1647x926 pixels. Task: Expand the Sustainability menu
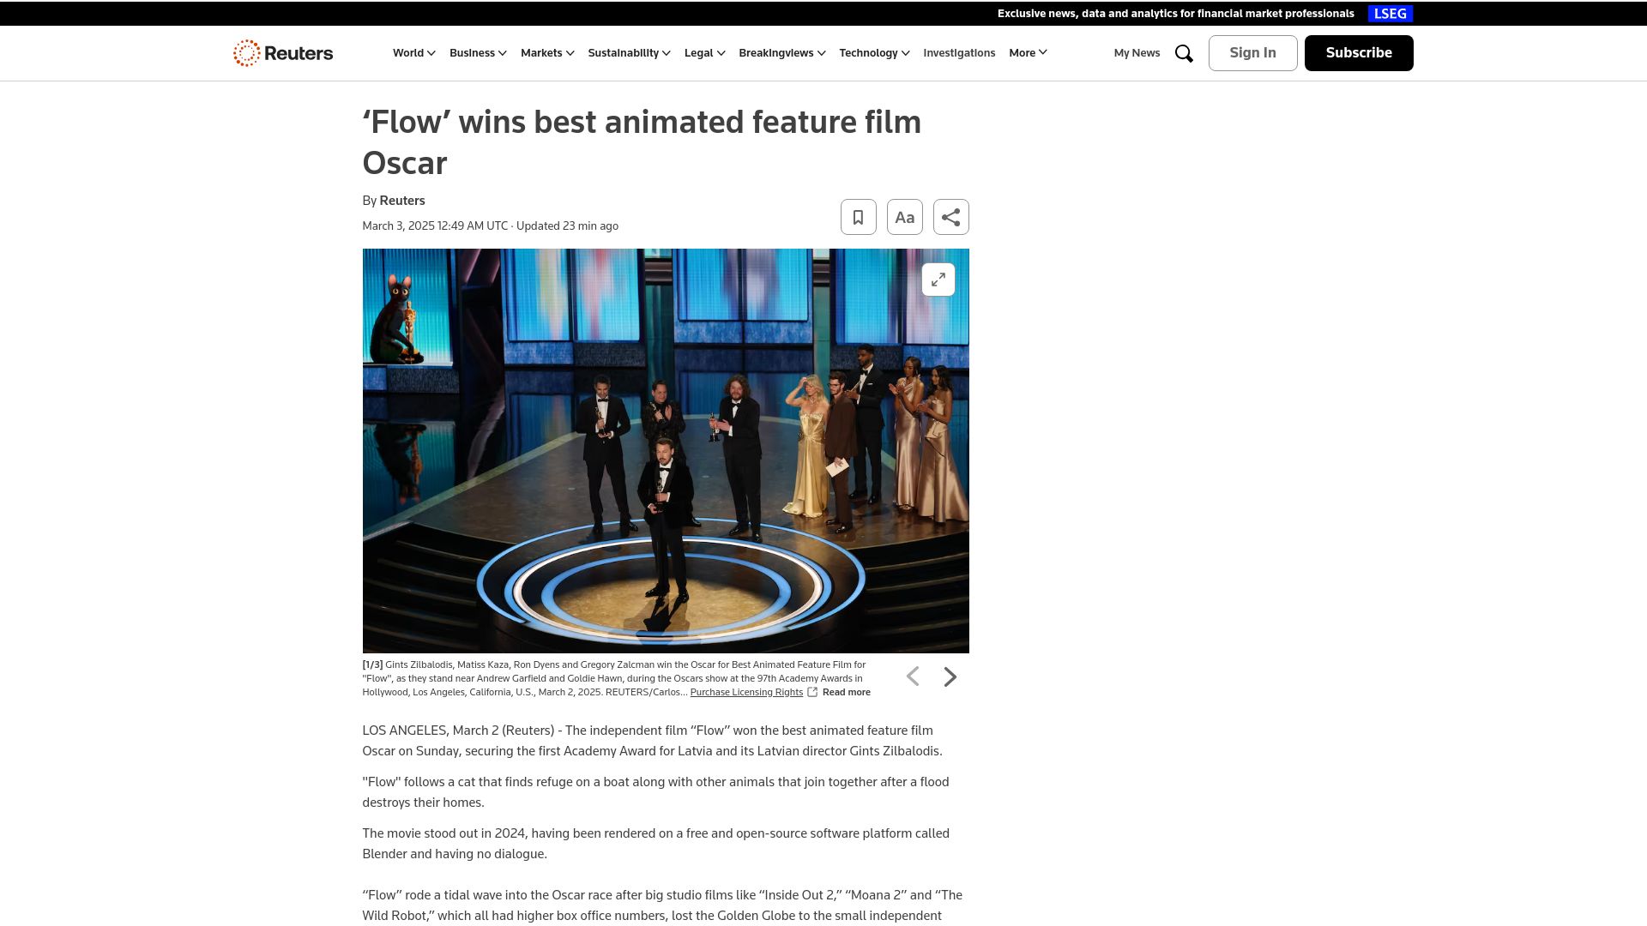(629, 53)
